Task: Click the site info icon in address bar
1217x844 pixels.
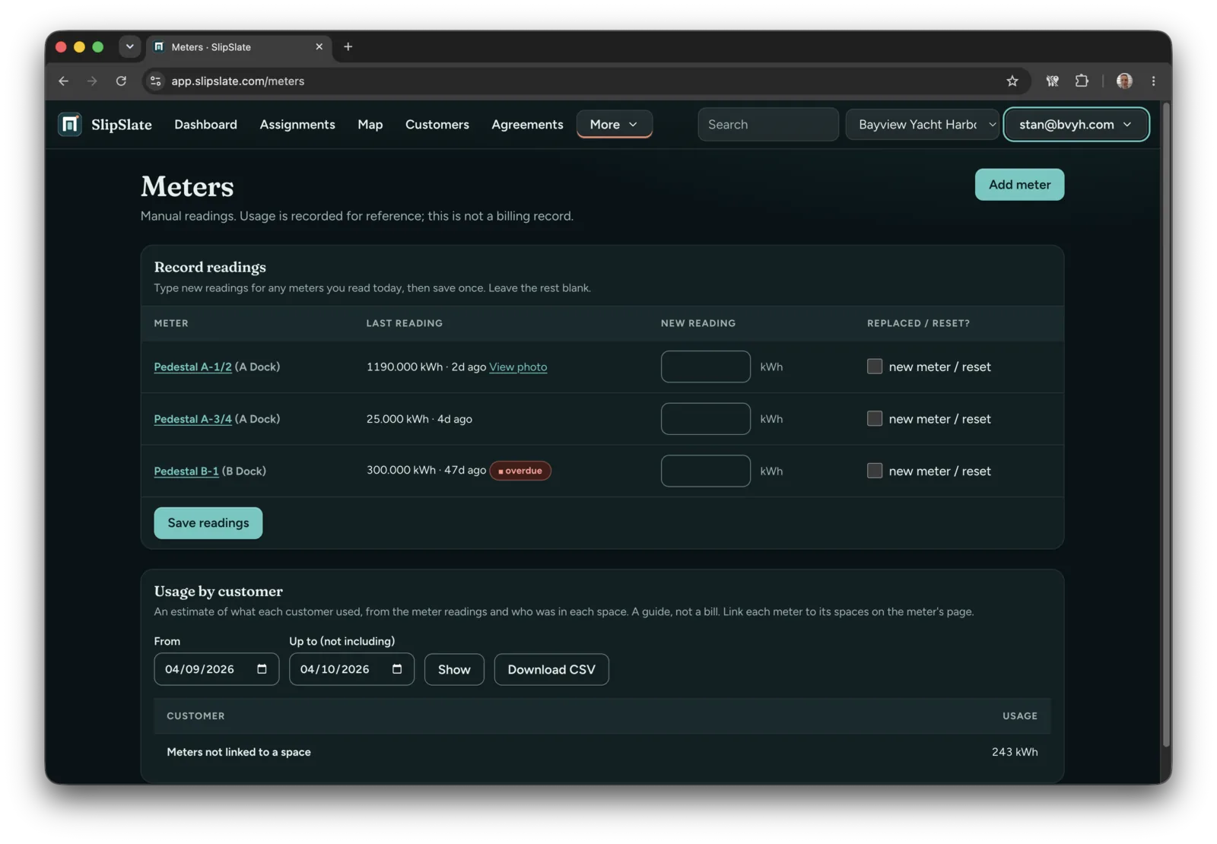Action: coord(155,81)
